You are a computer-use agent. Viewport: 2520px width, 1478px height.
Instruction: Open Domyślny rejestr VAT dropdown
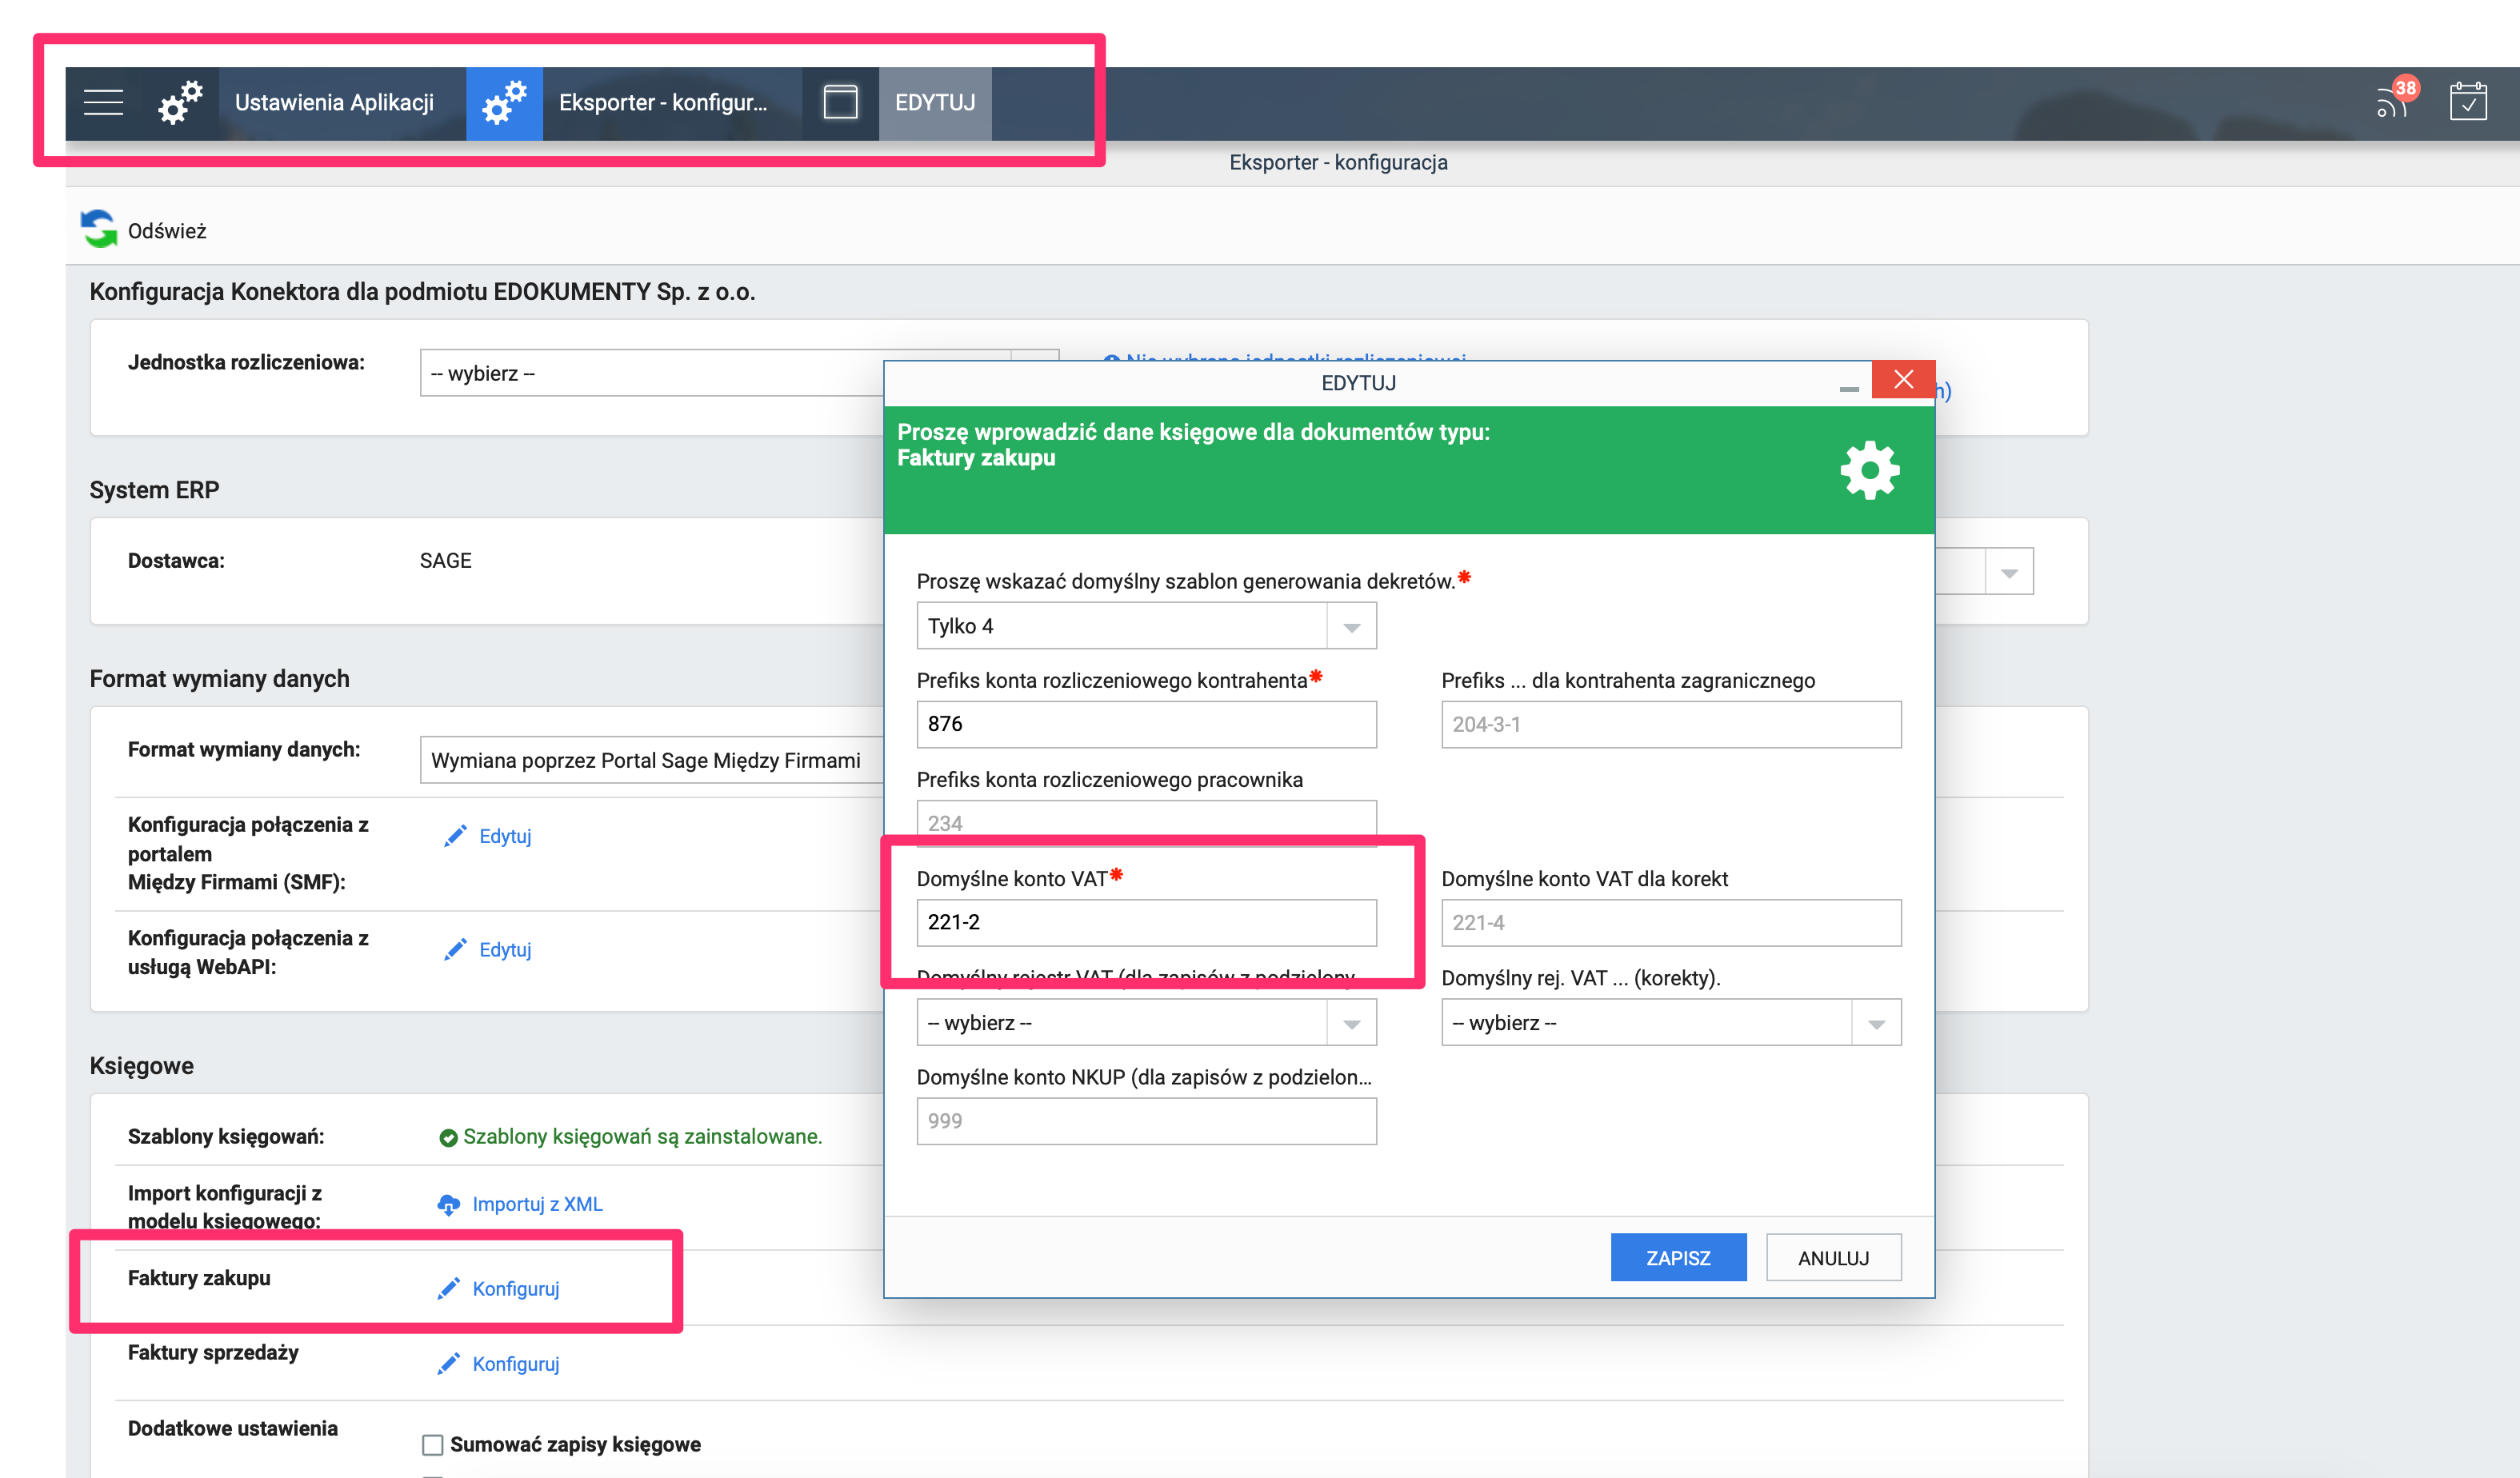(x=1146, y=1022)
